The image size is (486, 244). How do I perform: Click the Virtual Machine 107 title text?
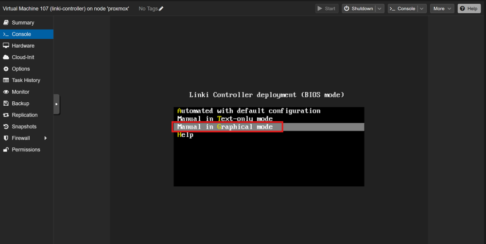(66, 9)
